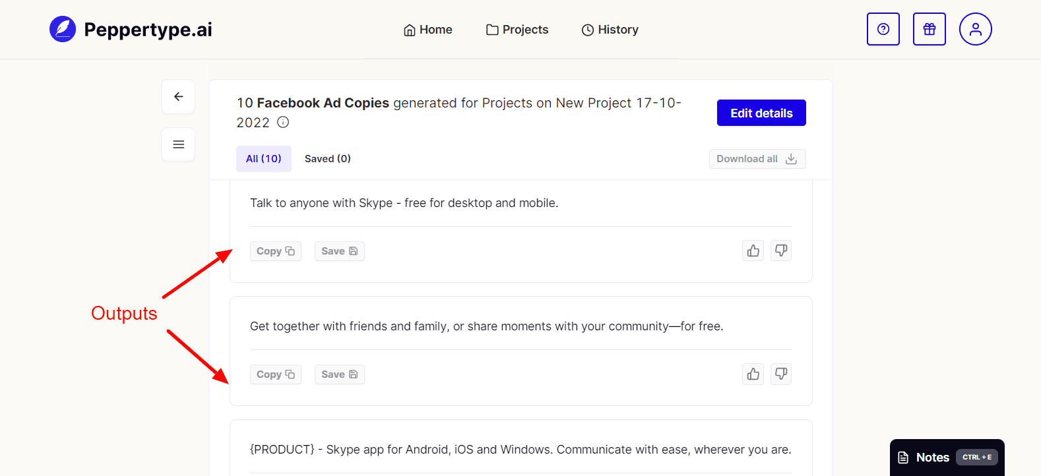Screen dimensions: 1041x476
Task: Copy the 'Talk to anyone with Skype' text
Action: (x=275, y=251)
